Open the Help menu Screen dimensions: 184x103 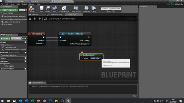38,4
